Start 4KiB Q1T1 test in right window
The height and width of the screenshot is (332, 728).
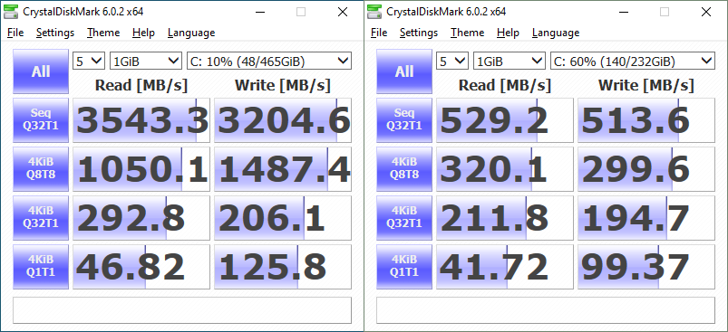coord(404,267)
